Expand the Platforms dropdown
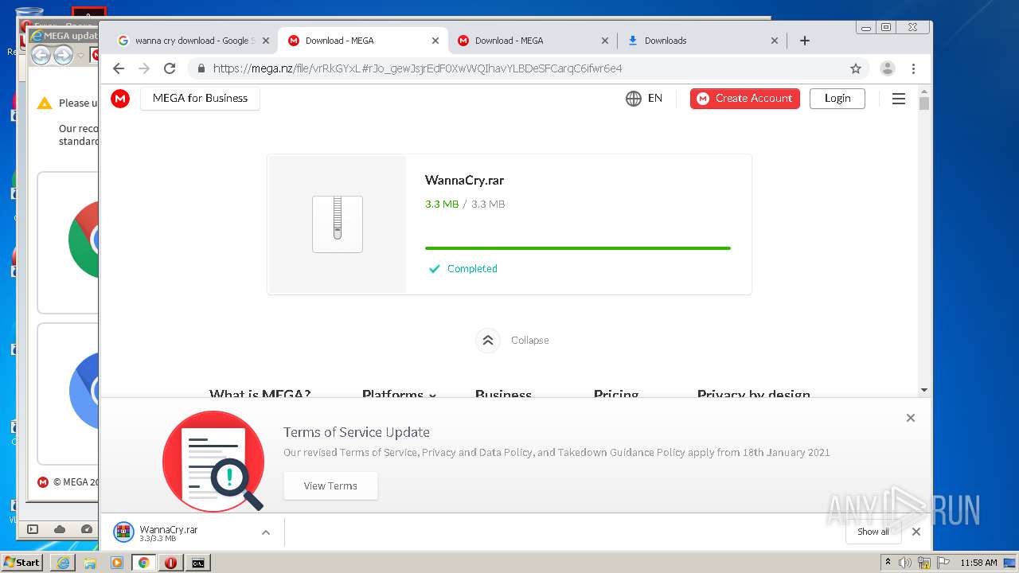Image resolution: width=1019 pixels, height=573 pixels. (x=399, y=394)
